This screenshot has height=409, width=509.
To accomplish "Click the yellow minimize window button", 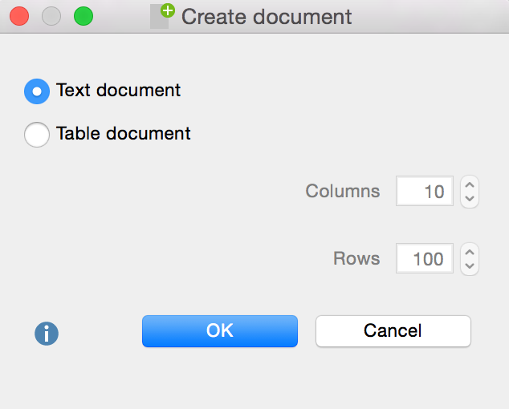I will (x=51, y=16).
